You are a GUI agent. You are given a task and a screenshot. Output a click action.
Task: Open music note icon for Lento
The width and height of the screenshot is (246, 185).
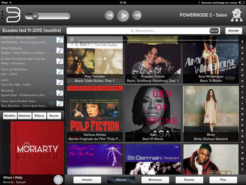pyautogui.click(x=60, y=82)
